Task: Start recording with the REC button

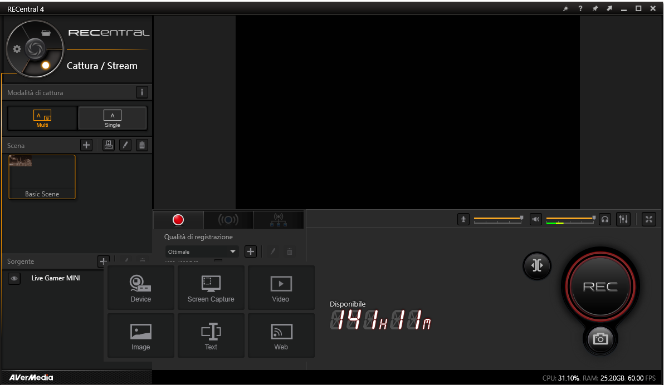Action: 600,287
